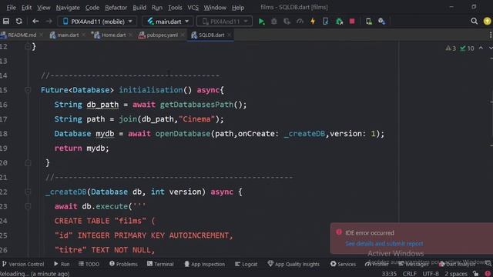The height and width of the screenshot is (277, 493).
Task: Follow See details and submit report link
Action: 384,244
